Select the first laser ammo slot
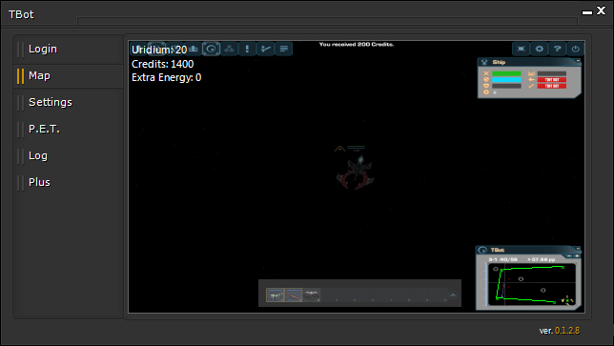The width and height of the screenshot is (614, 346). click(x=275, y=295)
